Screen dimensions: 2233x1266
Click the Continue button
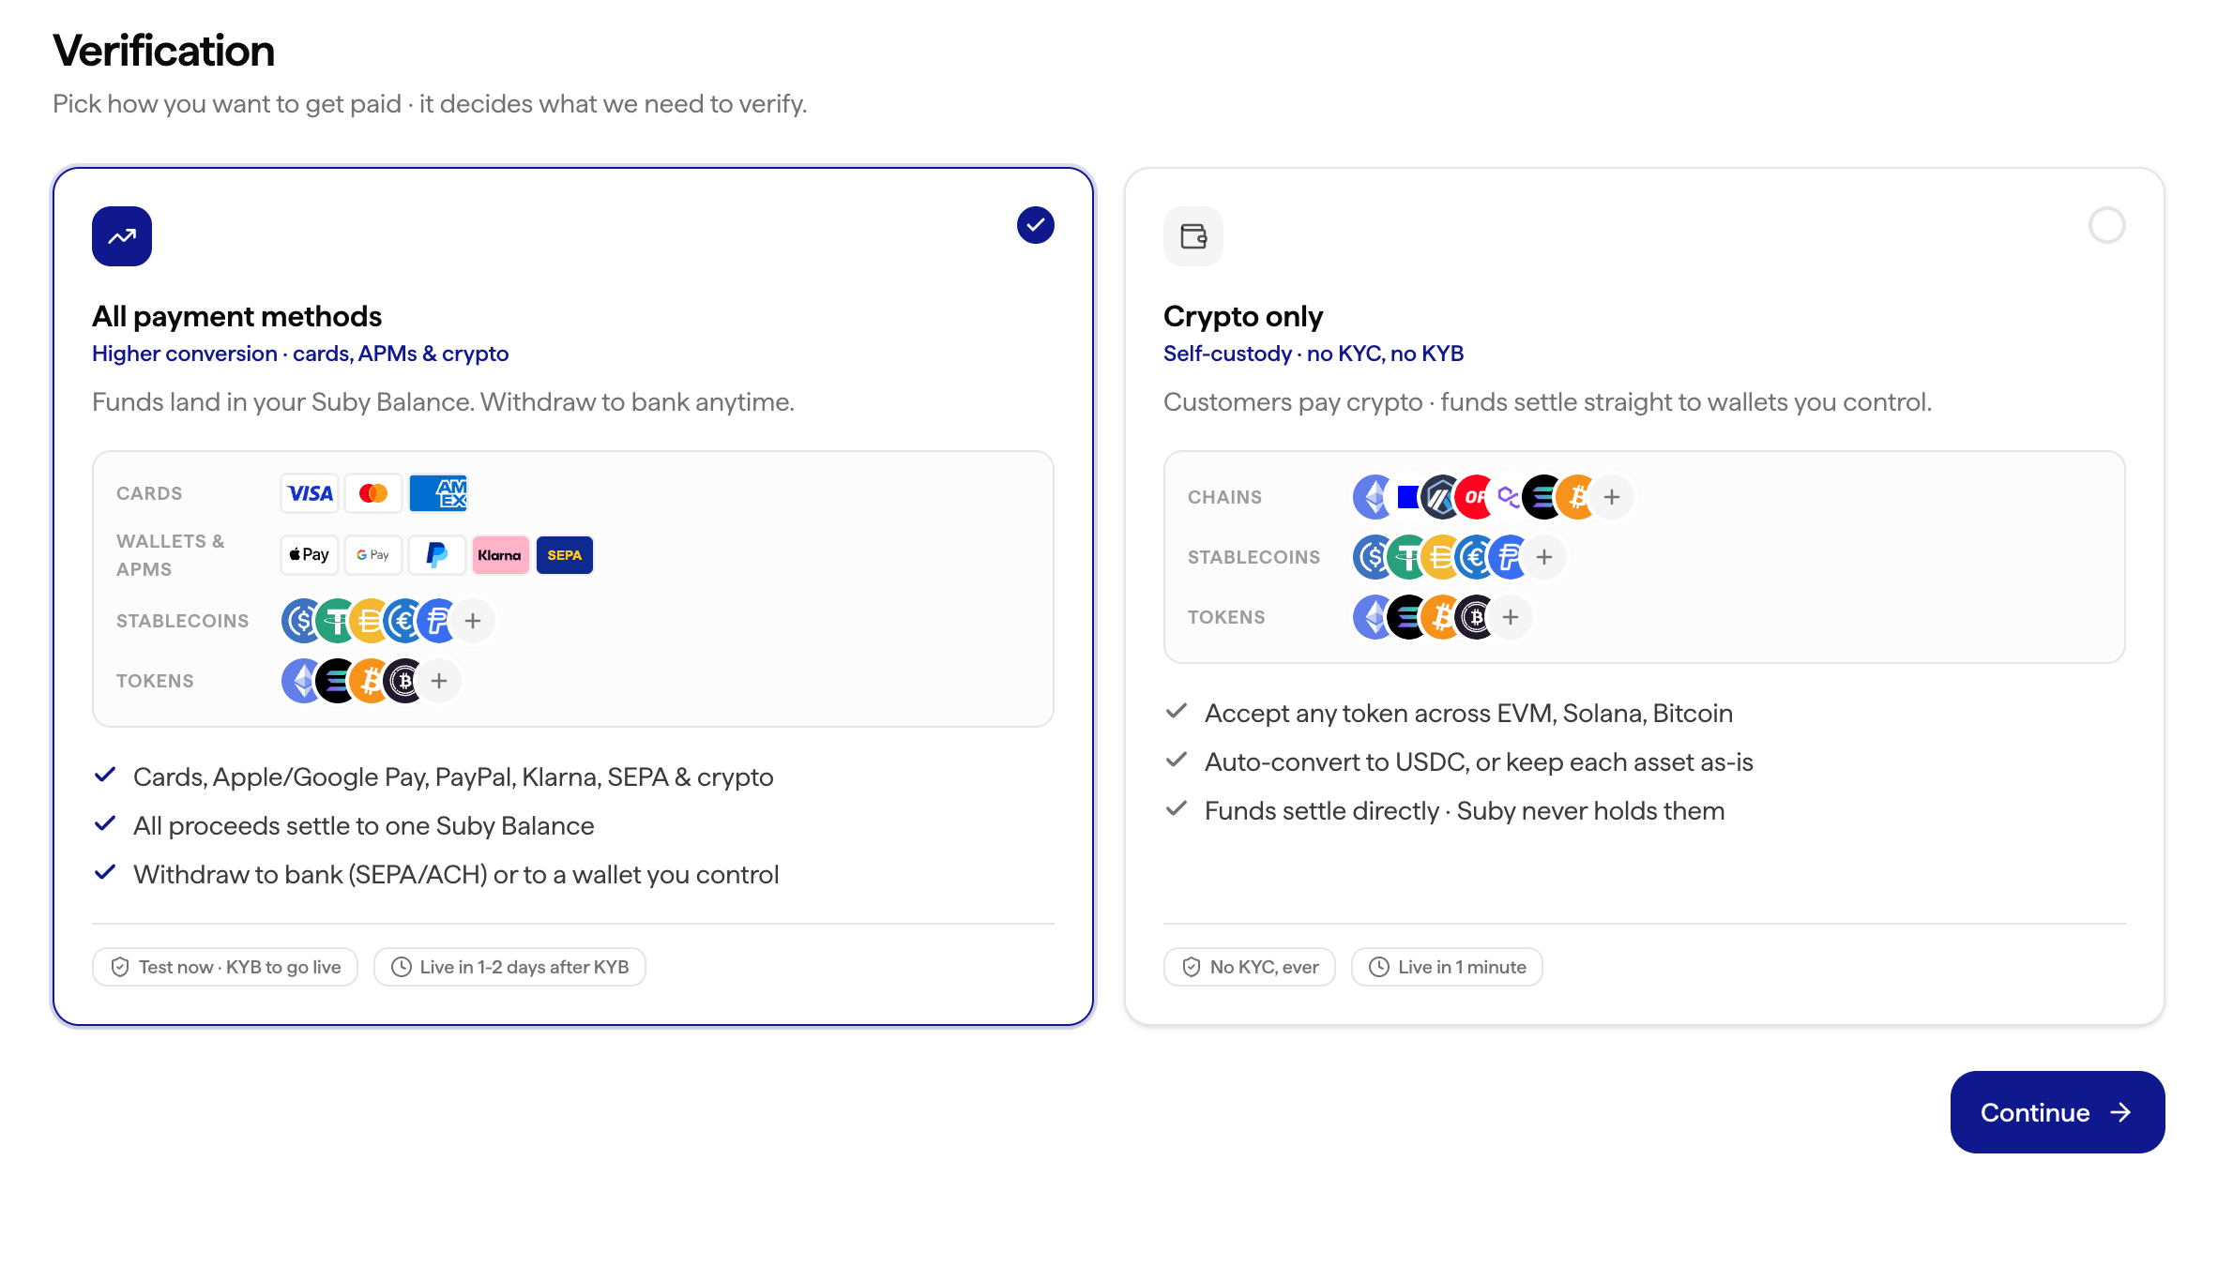2058,1112
